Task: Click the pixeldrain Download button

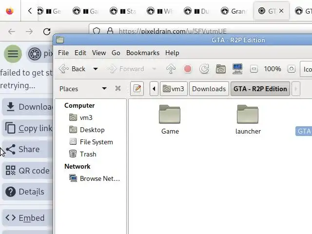Action: pos(27,107)
